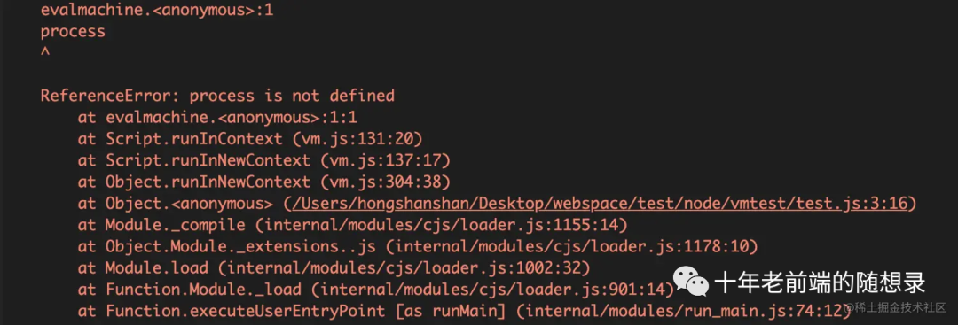Click the at evalmachine.<anonymous>:1:1 stack line
Image resolution: width=958 pixels, height=325 pixels.
[217, 118]
